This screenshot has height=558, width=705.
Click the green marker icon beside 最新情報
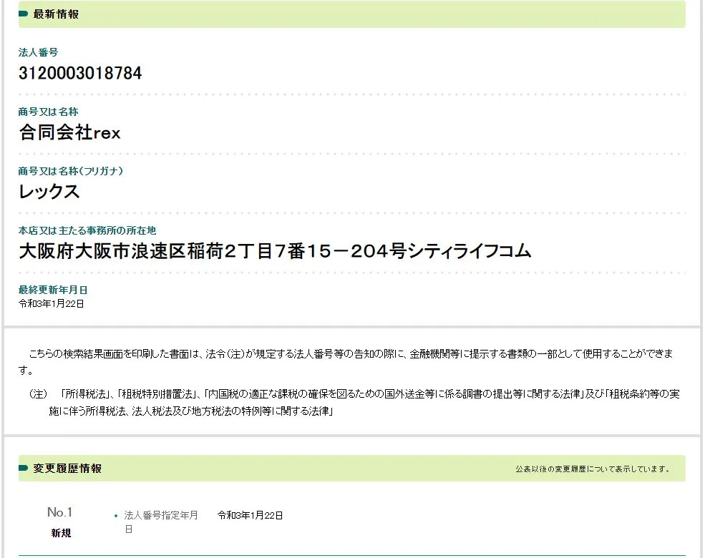point(23,14)
